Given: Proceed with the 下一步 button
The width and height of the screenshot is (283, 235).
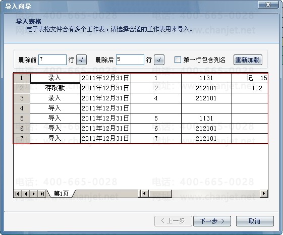Looking at the screenshot, I should [212, 221].
